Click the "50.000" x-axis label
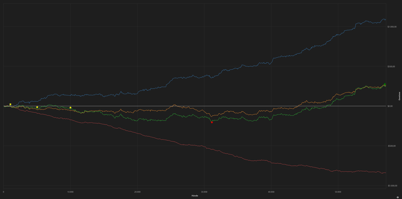Screen dimensions: 402x199 (338, 191)
